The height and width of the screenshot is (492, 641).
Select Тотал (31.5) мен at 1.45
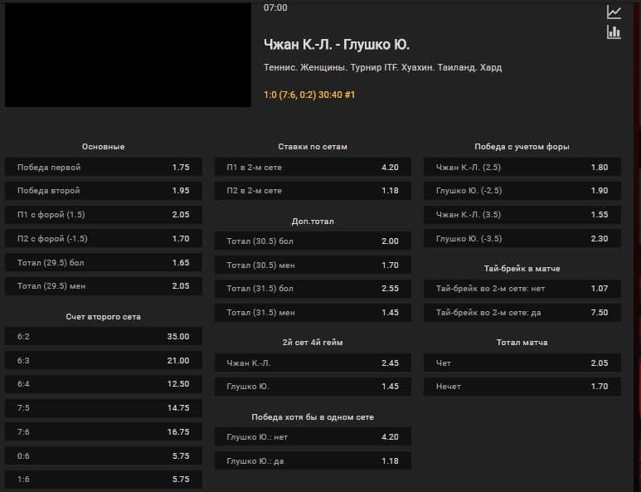coord(313,313)
